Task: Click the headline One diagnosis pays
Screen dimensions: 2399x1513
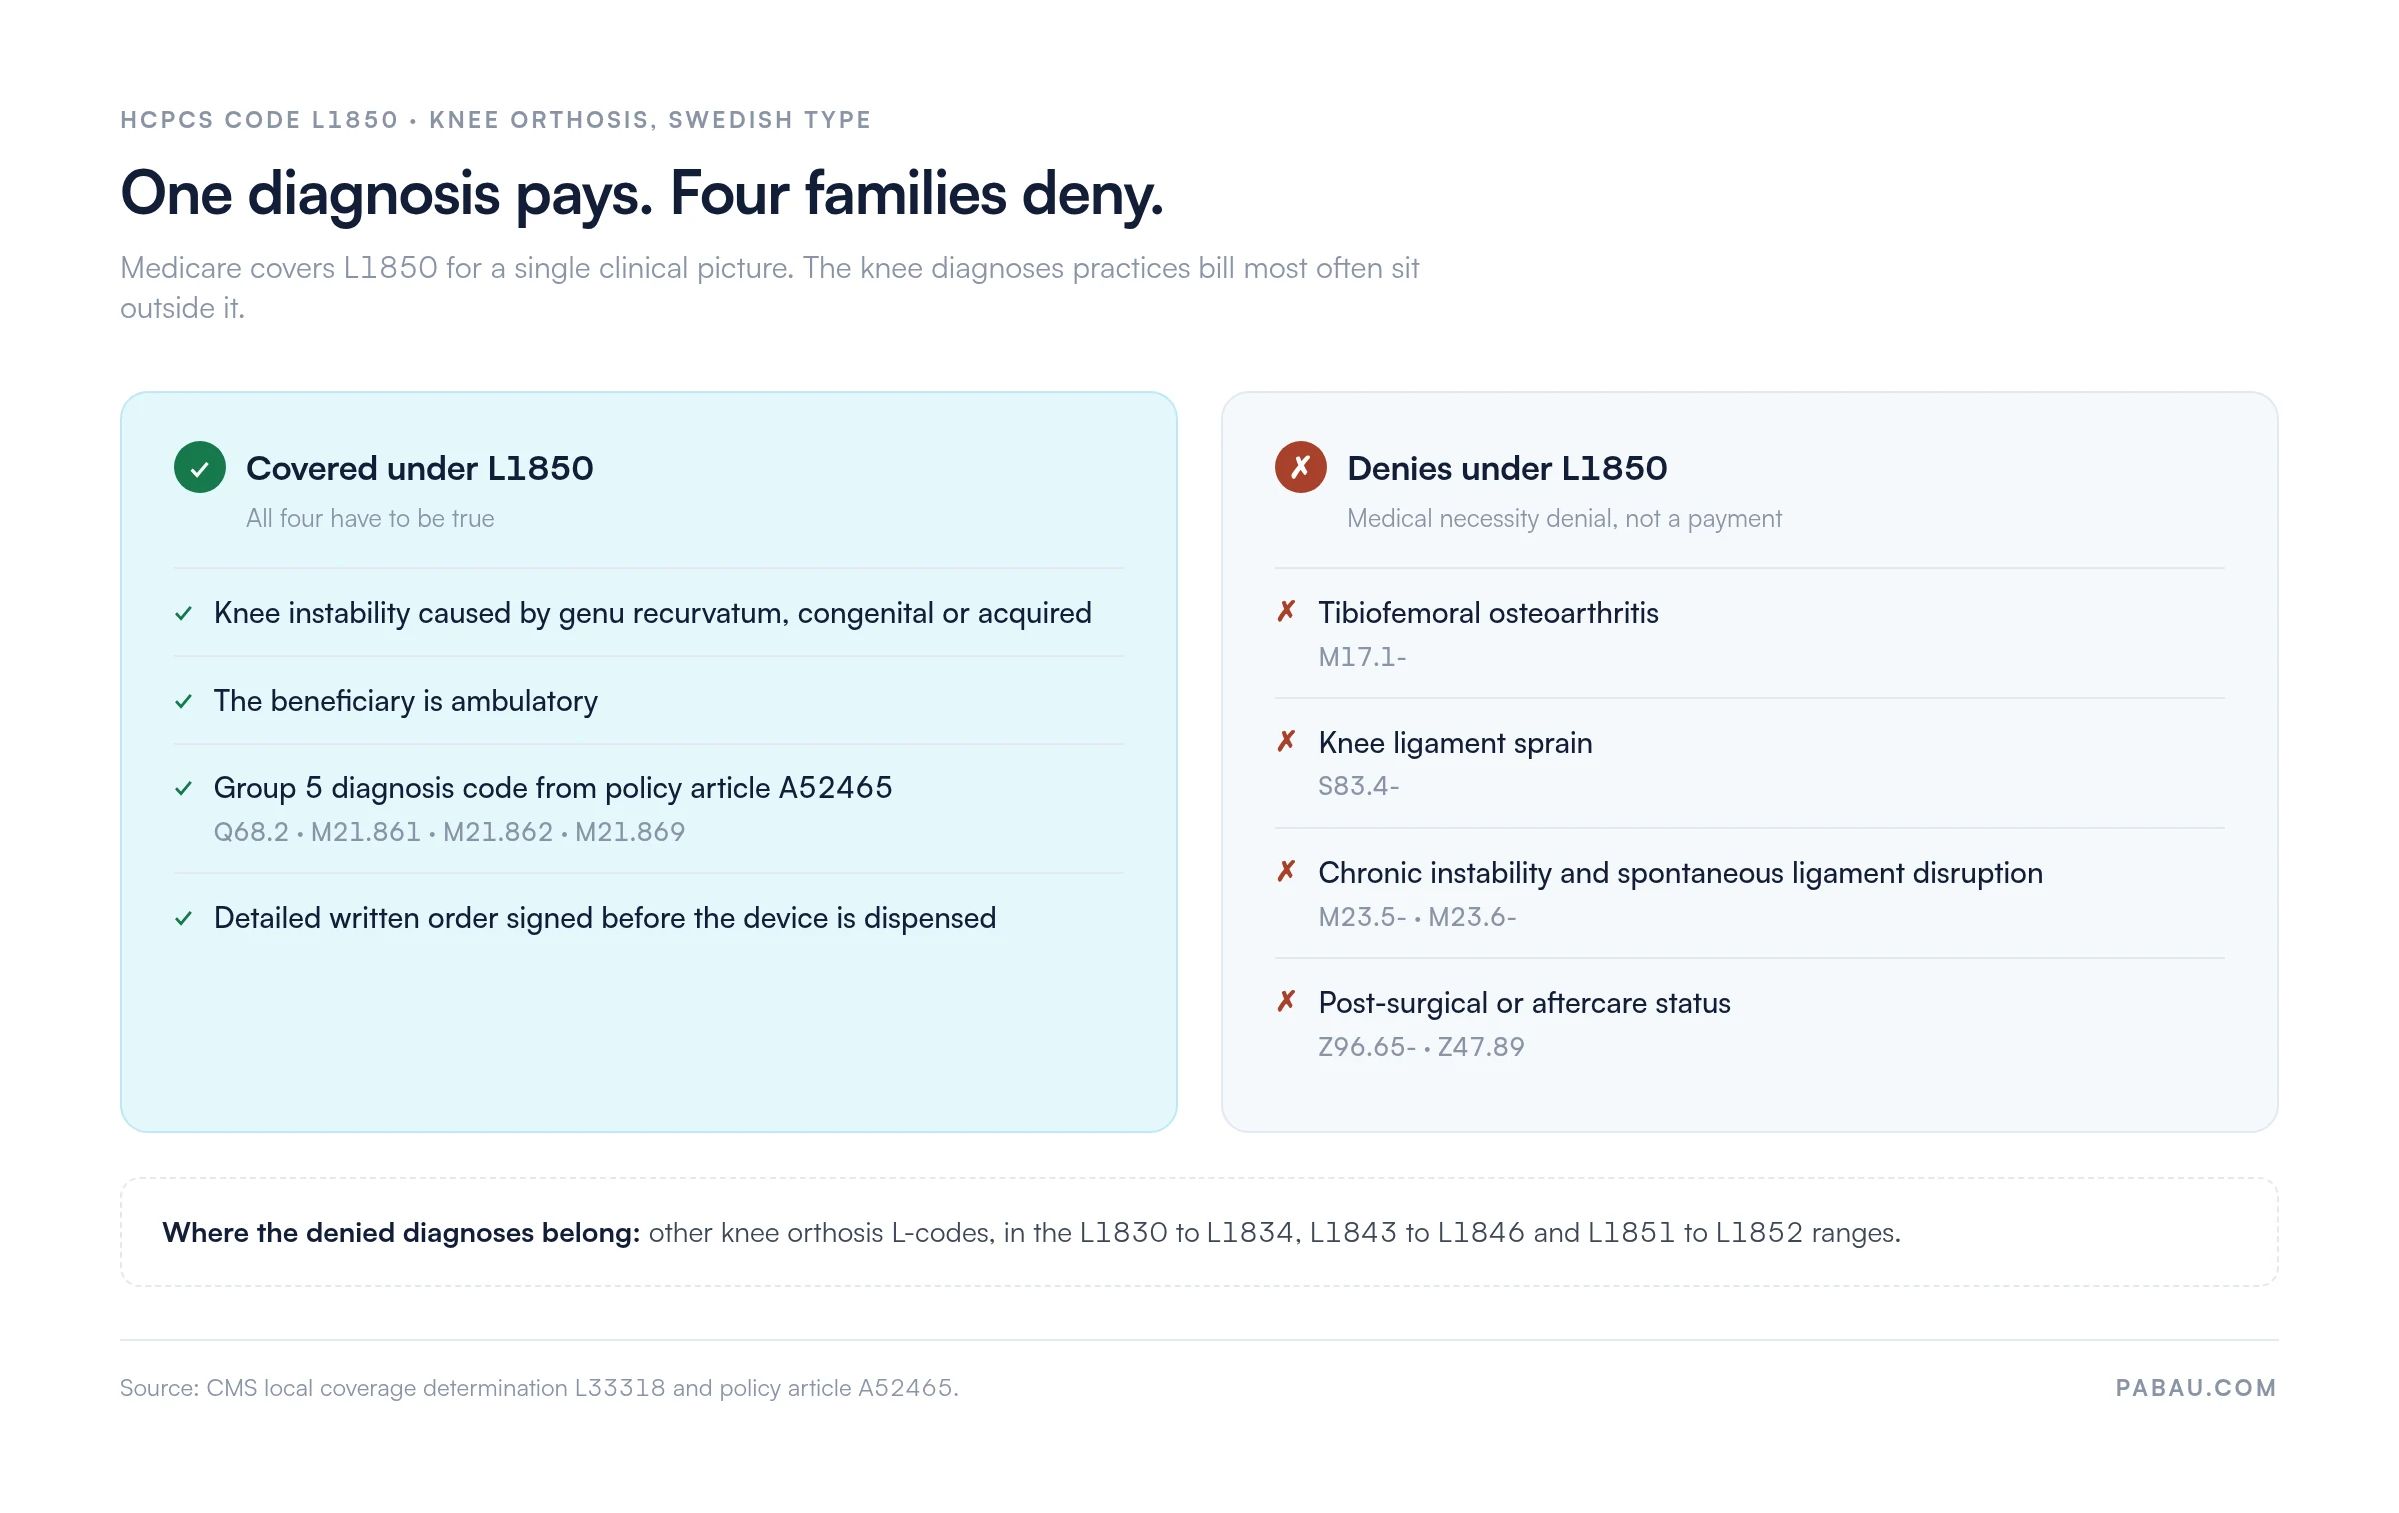Action: 642,193
